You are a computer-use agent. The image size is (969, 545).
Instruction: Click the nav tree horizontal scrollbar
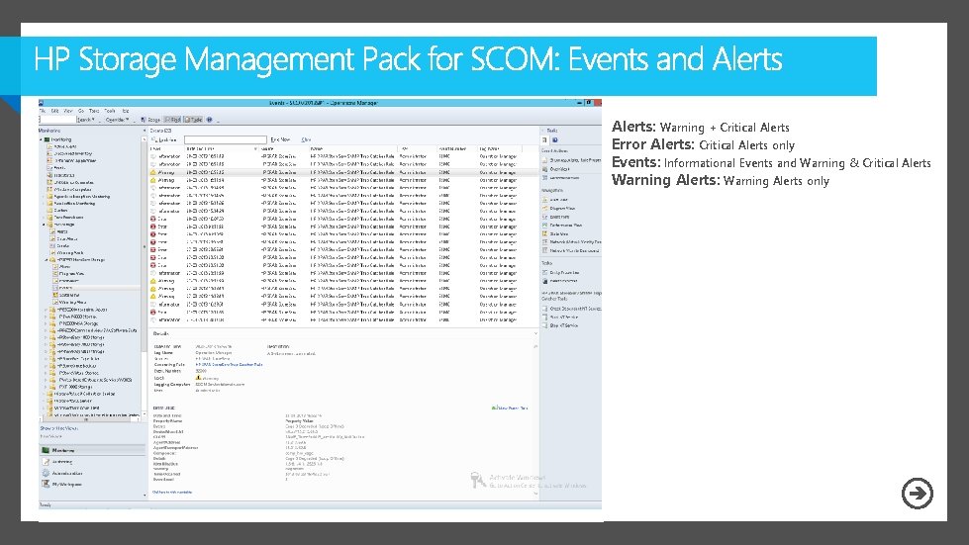pos(90,418)
